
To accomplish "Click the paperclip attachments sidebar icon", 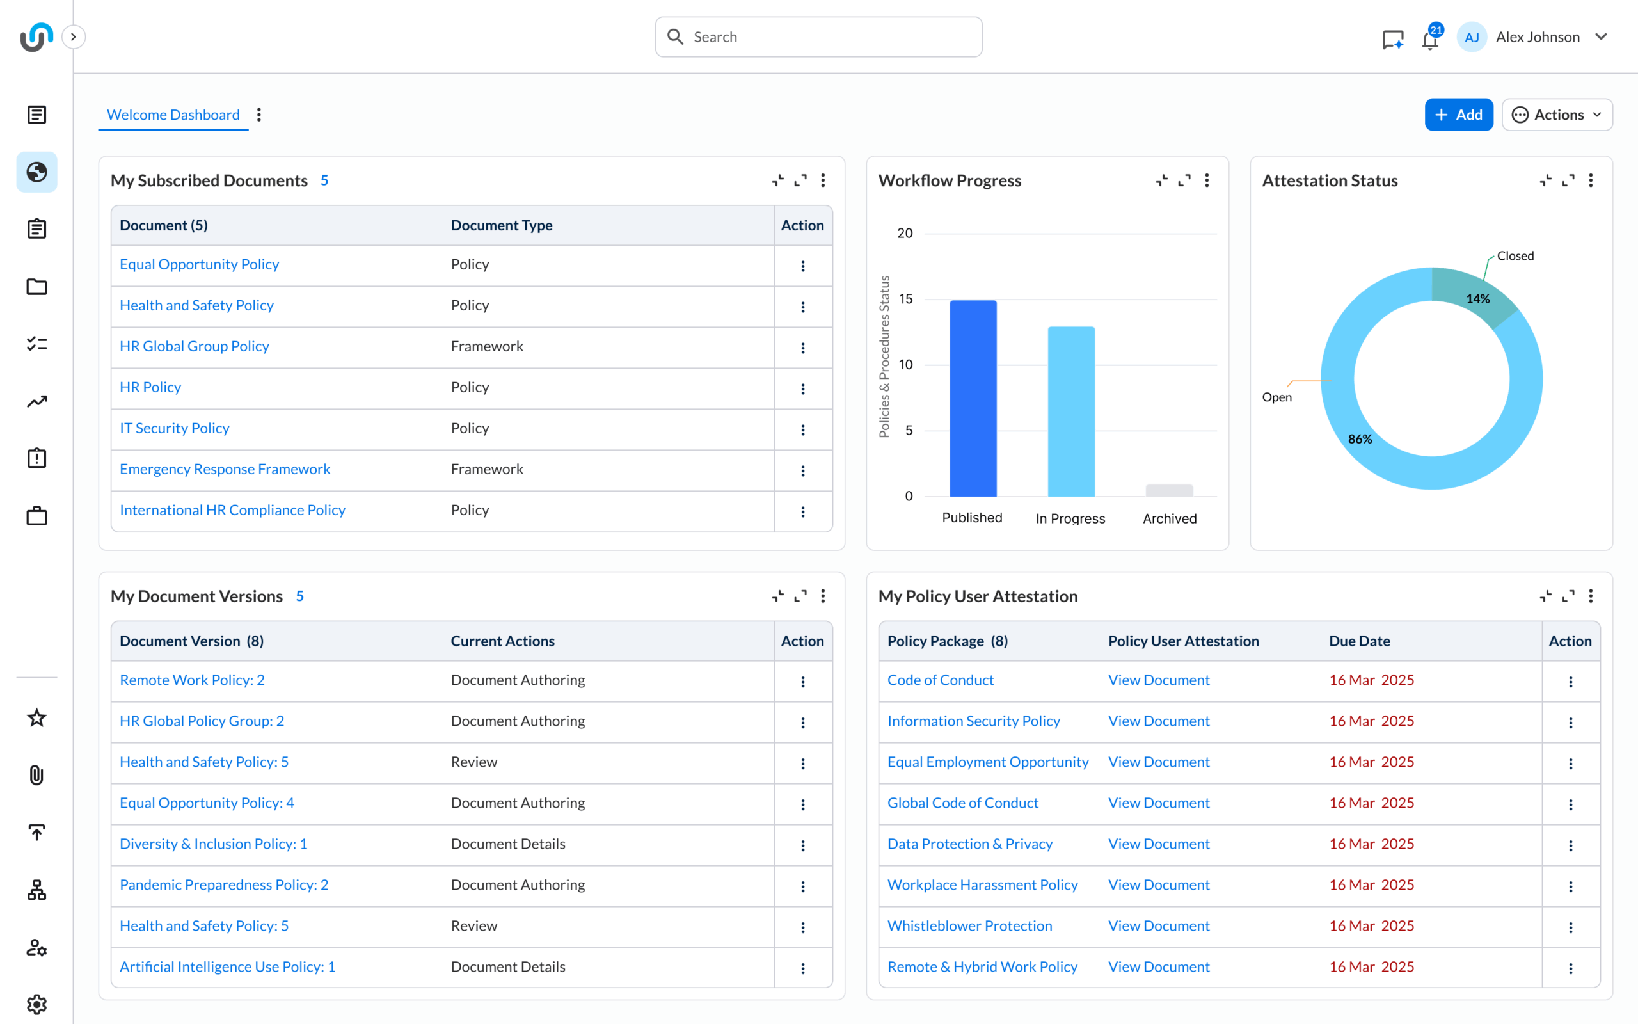I will pyautogui.click(x=36, y=775).
